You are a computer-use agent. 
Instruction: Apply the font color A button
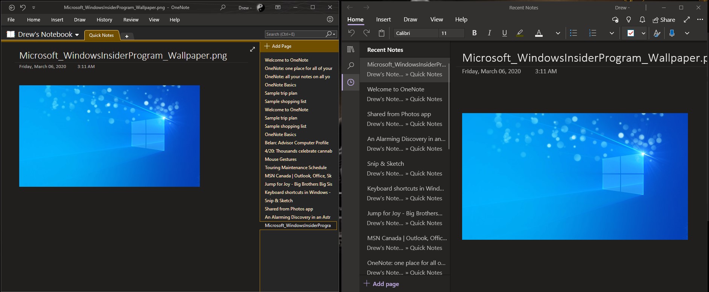539,33
